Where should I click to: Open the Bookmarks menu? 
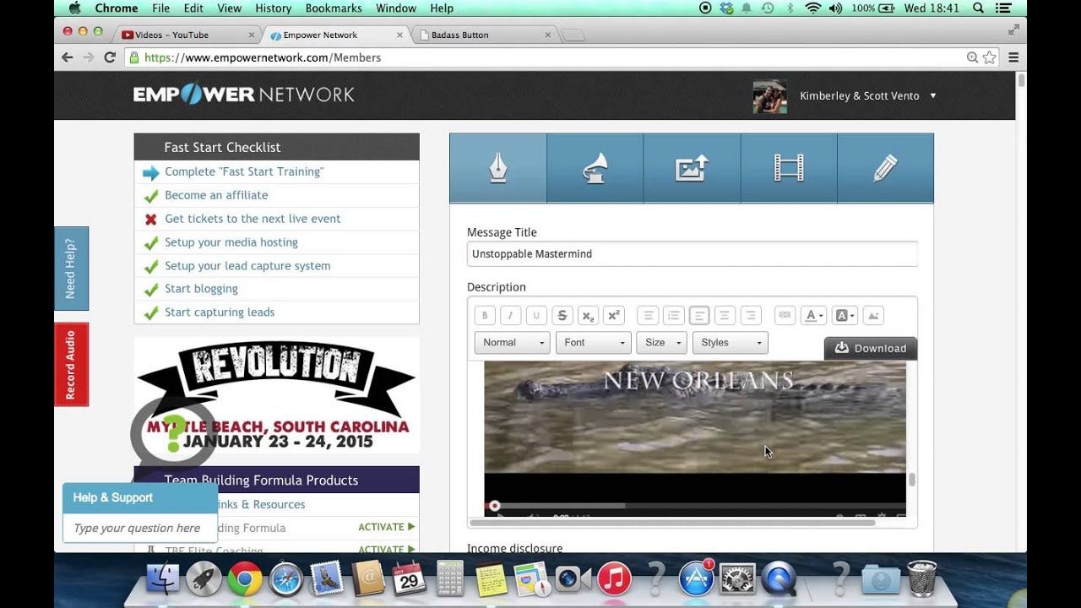pyautogui.click(x=334, y=8)
